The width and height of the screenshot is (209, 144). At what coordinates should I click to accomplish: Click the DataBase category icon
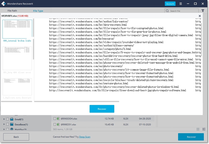(x=12, y=124)
